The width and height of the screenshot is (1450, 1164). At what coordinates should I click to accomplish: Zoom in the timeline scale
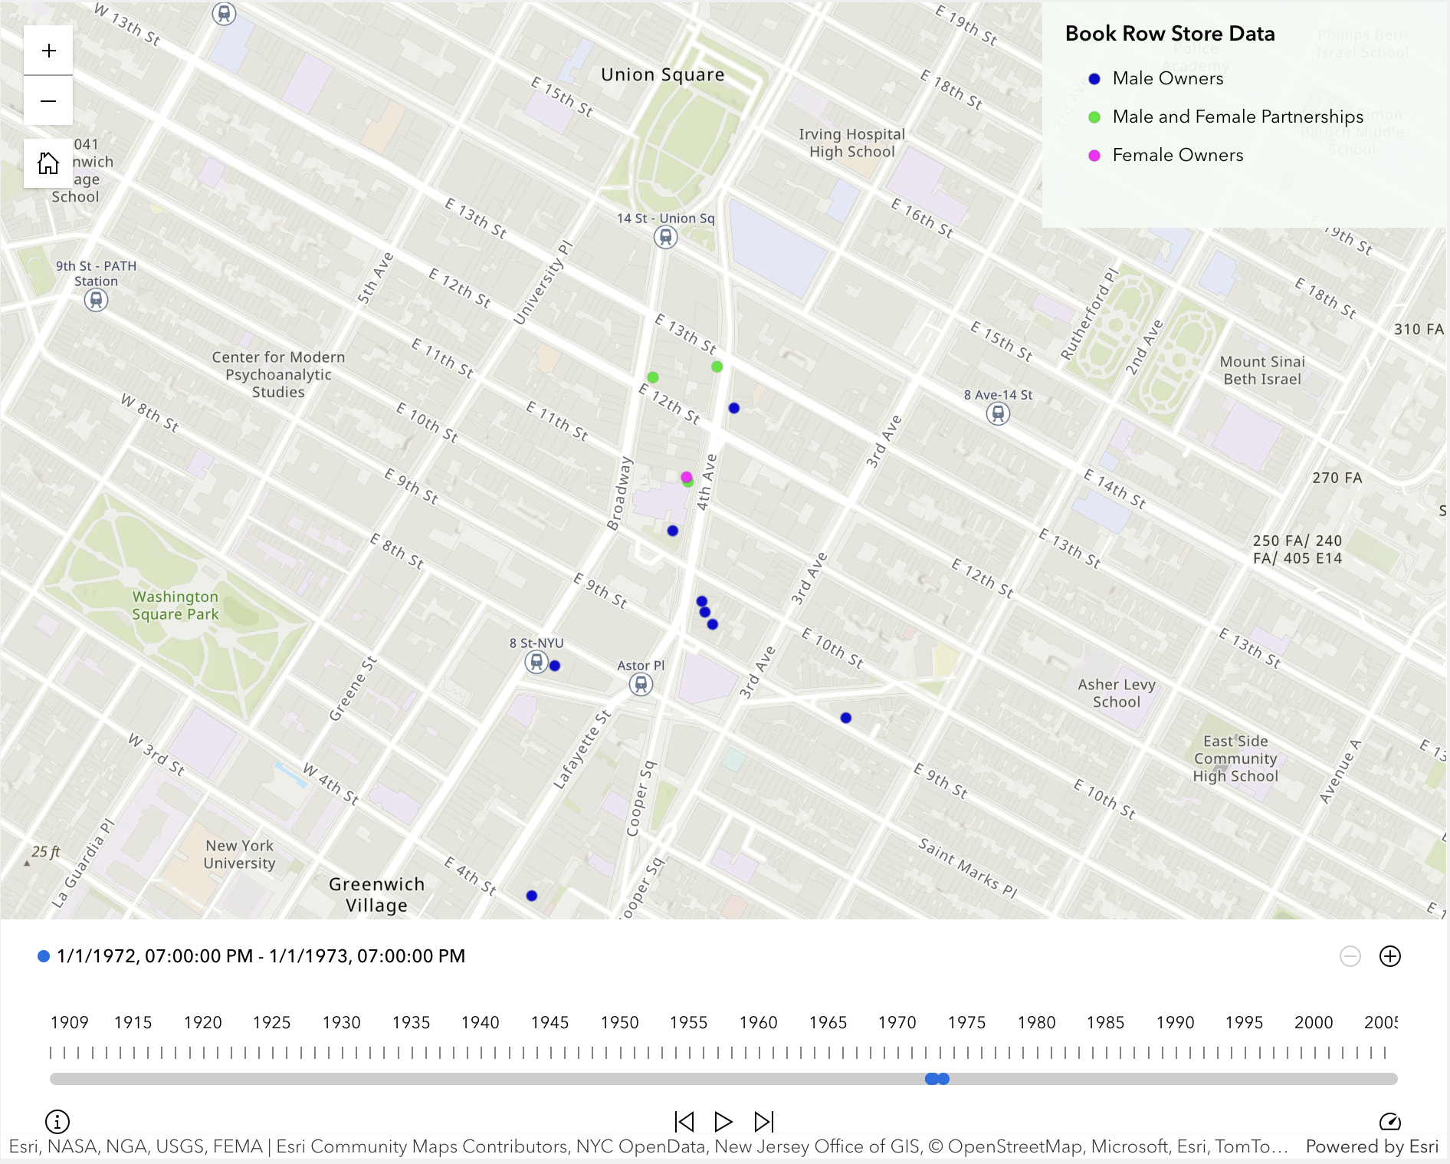point(1390,956)
